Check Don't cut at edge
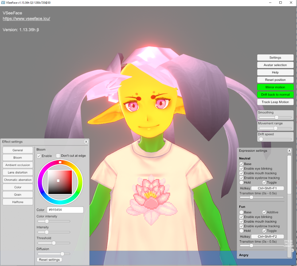Image resolution: width=297 pixels, height=266 pixels. tap(58, 156)
